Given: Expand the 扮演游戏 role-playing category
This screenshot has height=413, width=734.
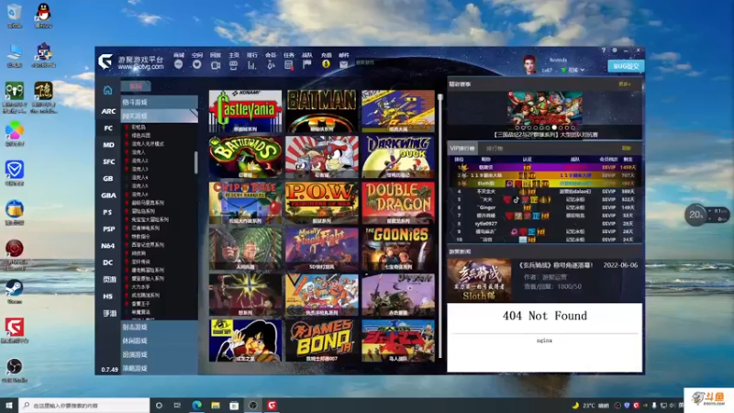Looking at the screenshot, I should point(159,354).
